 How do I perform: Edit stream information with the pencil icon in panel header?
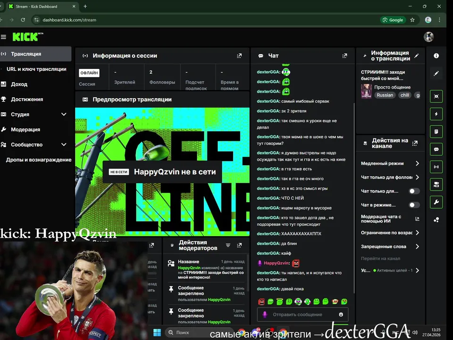pyautogui.click(x=416, y=56)
